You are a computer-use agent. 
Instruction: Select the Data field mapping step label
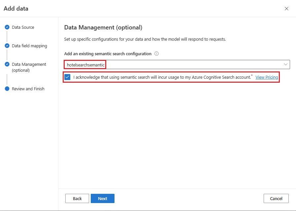(29, 46)
